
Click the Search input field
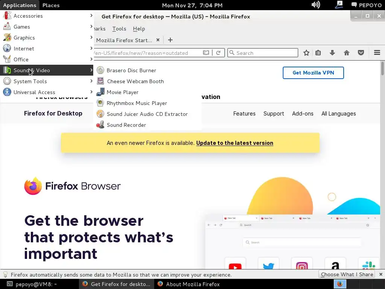tap(263, 53)
